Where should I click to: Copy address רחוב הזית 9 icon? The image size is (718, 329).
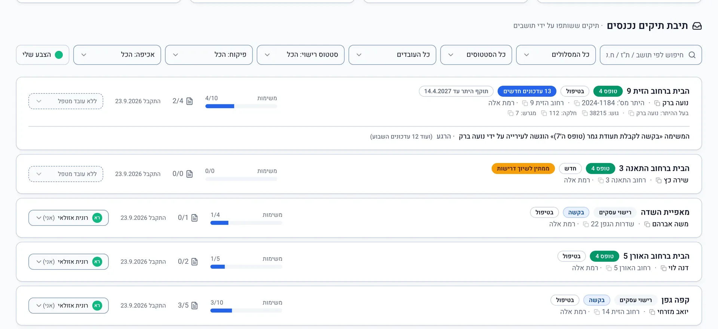pos(525,103)
